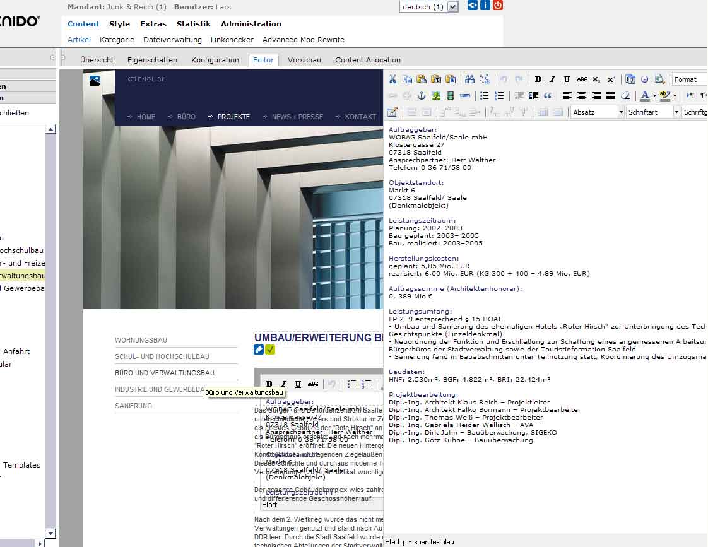Click the blockquote icon

(547, 96)
